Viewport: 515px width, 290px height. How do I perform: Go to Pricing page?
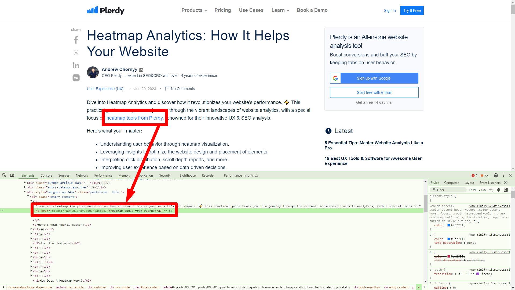click(x=223, y=10)
